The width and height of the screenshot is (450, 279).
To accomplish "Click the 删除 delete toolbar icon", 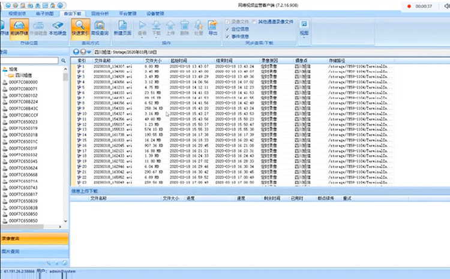I will (x=185, y=28).
